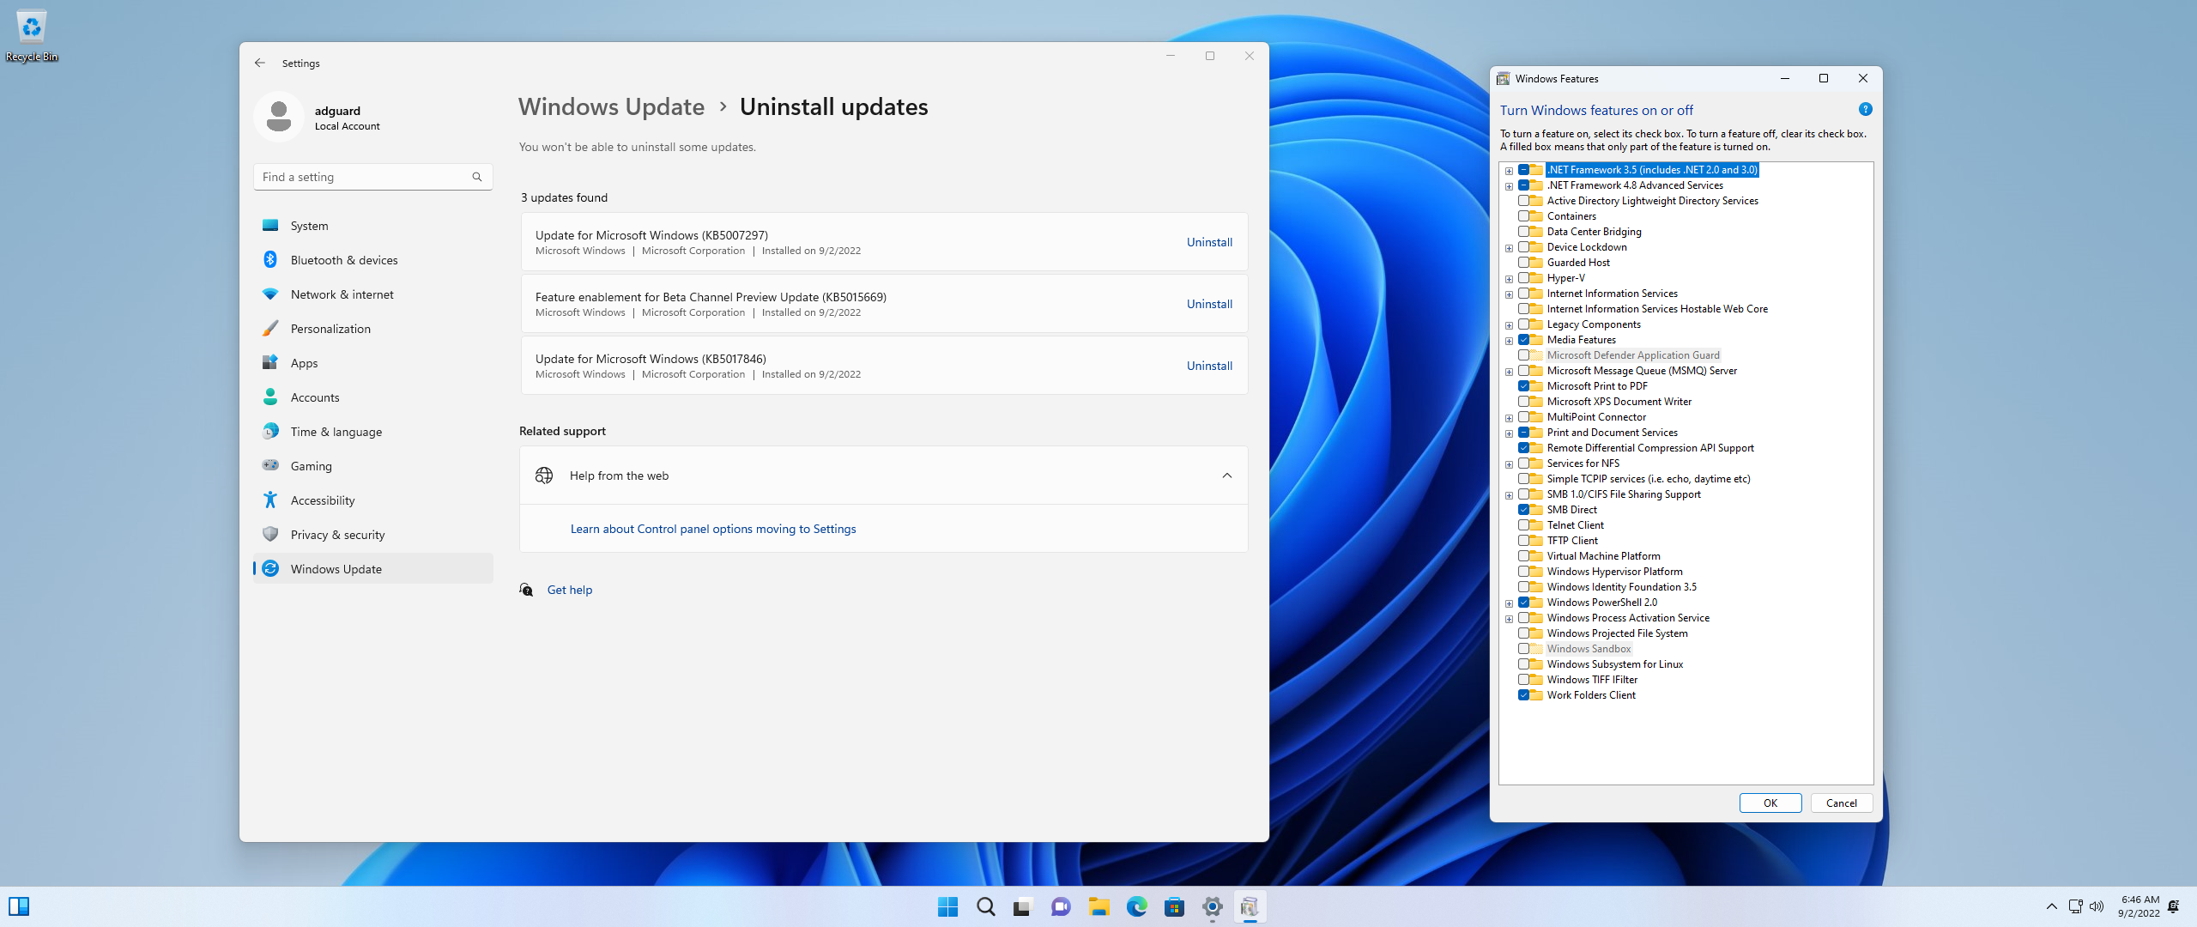Uninstall update KB5007297

(1209, 242)
